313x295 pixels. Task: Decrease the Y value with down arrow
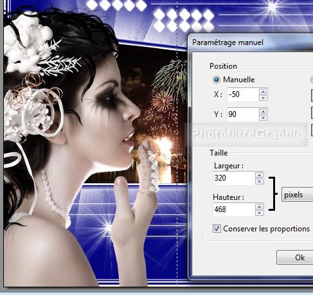pos(263,118)
